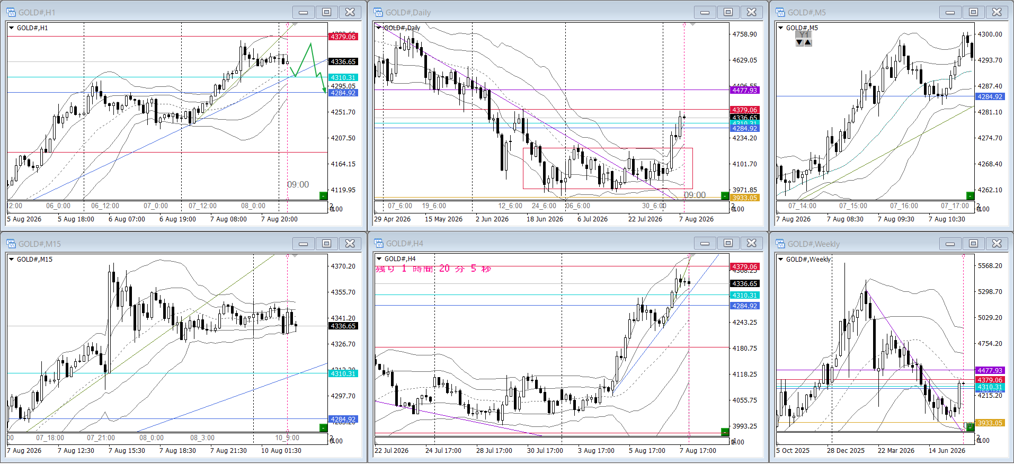Image resolution: width=1014 pixels, height=464 pixels.
Task: Minimize the GOLD#,H1 chart window
Action: (304, 12)
